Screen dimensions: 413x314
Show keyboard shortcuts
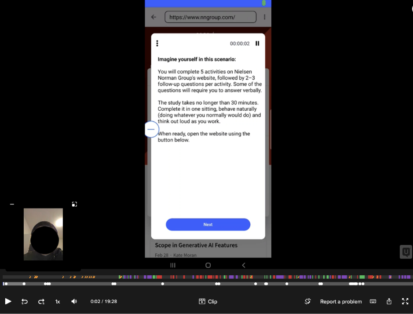[373, 301]
